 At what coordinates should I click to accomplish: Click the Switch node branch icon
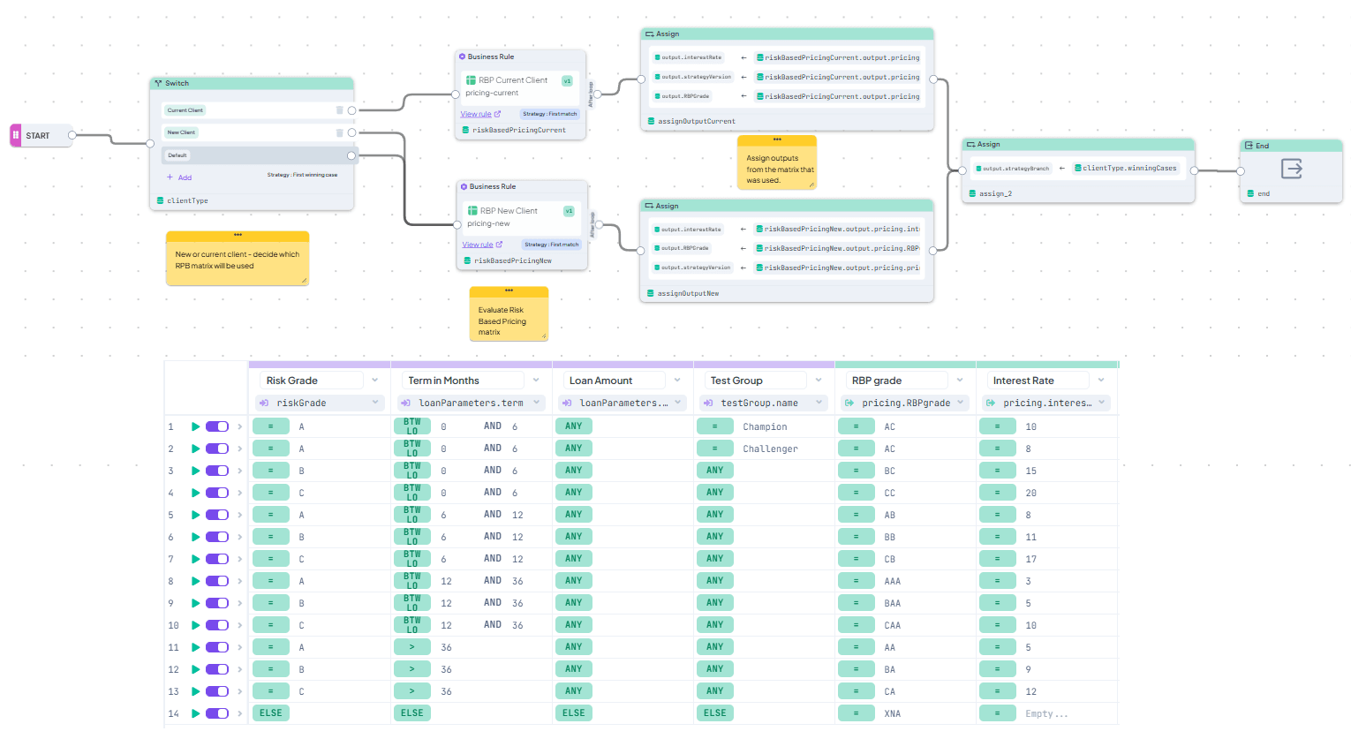coord(158,83)
